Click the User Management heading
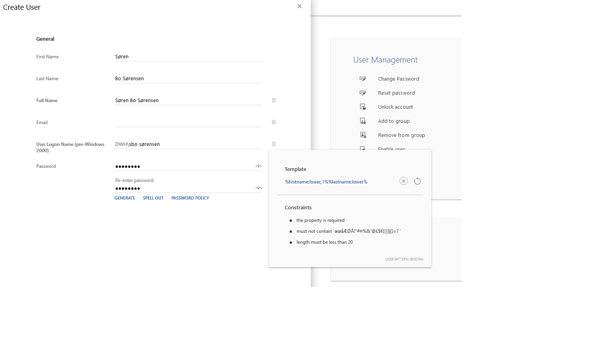Screen dimensions: 600x338 pyautogui.click(x=385, y=60)
